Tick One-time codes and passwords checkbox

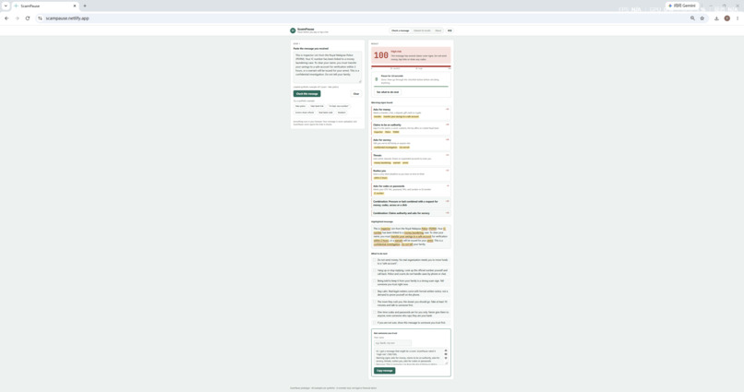(x=375, y=313)
